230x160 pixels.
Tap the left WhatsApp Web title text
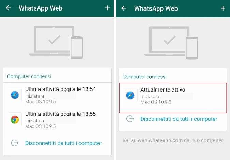41,8
